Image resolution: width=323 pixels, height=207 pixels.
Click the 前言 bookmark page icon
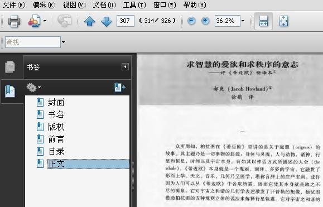coord(40,139)
